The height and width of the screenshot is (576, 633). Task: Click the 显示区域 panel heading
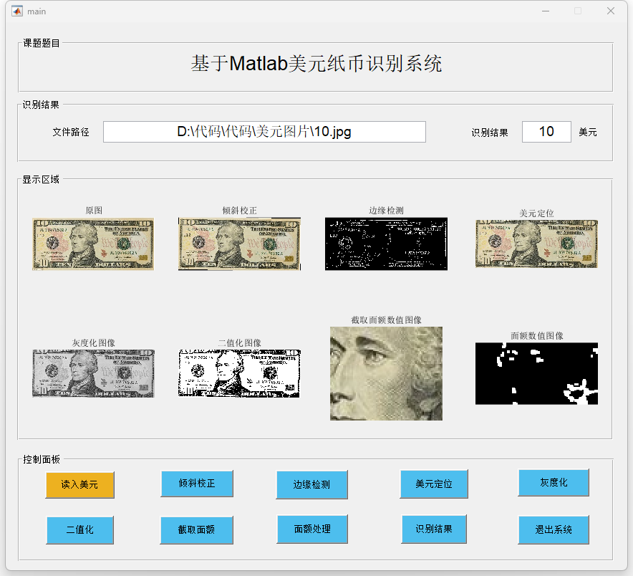(x=41, y=179)
